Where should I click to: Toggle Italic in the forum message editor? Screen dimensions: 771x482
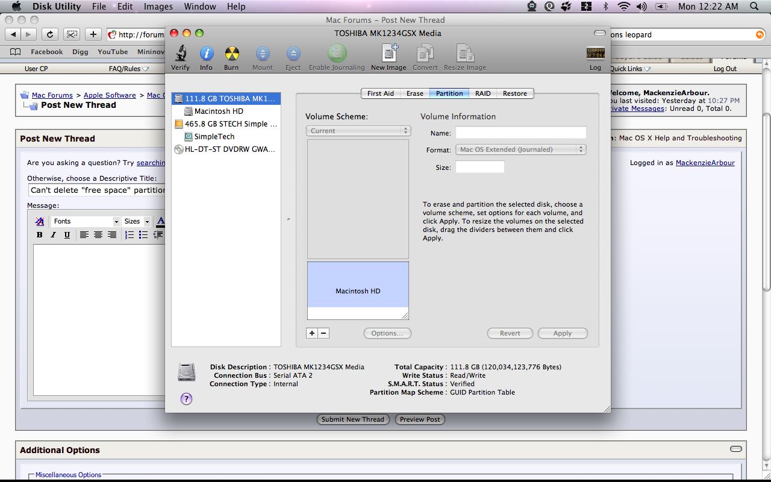click(53, 235)
